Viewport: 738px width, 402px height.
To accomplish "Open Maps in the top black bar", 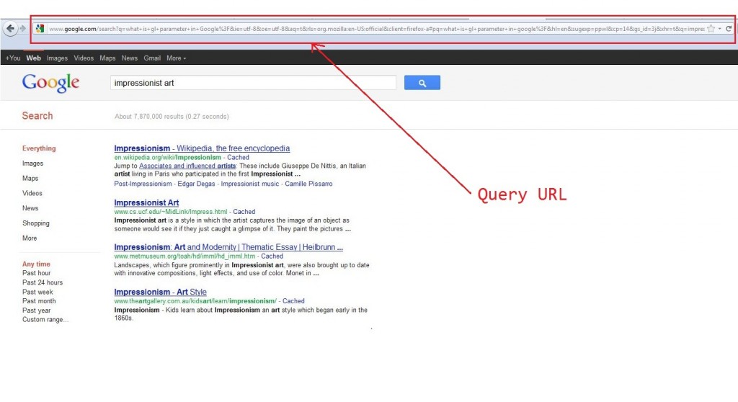I will tap(107, 58).
